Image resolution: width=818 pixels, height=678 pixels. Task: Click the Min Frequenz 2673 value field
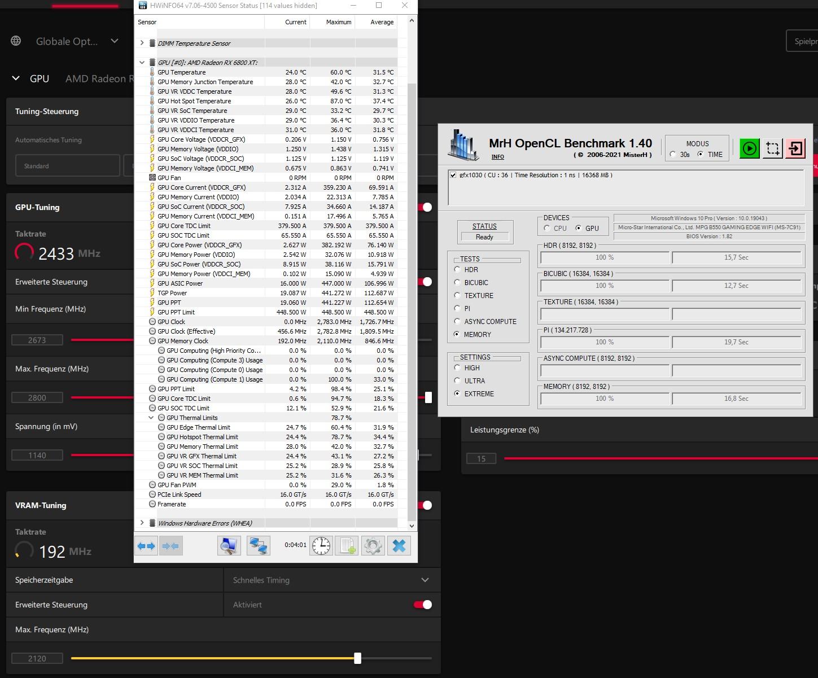(x=37, y=340)
